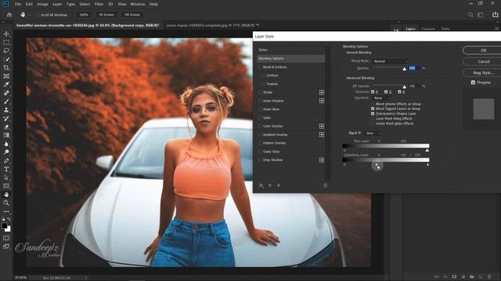Open the Hand tool preset dropdown arrow
Viewport: 501px width, 281px height.
30,15
